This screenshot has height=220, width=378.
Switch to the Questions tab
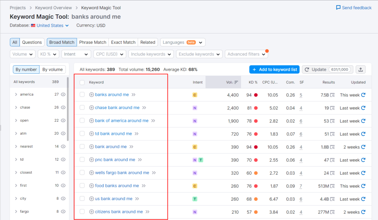[x=32, y=42]
